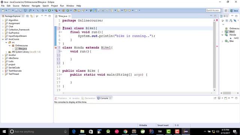Click the New Java Class icon
Viewport: 240px width, 135px height.
pyautogui.click(x=68, y=10)
